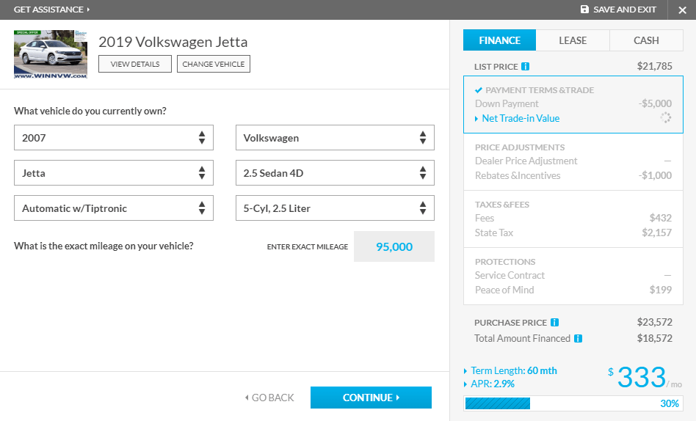Click the $333 monthly payment amount
The width and height of the screenshot is (696, 421).
(642, 377)
